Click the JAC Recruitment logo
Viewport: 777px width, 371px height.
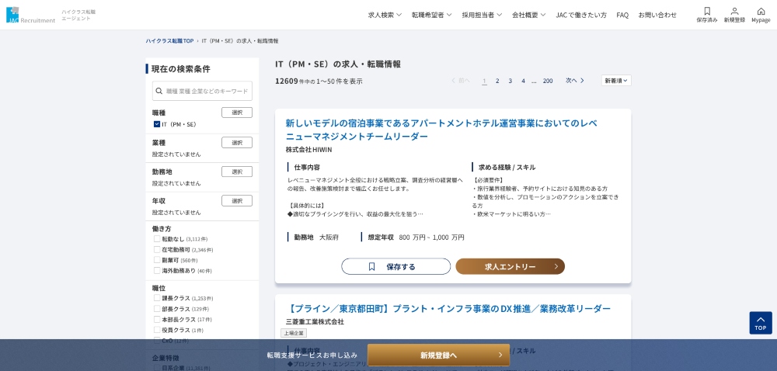pos(31,15)
